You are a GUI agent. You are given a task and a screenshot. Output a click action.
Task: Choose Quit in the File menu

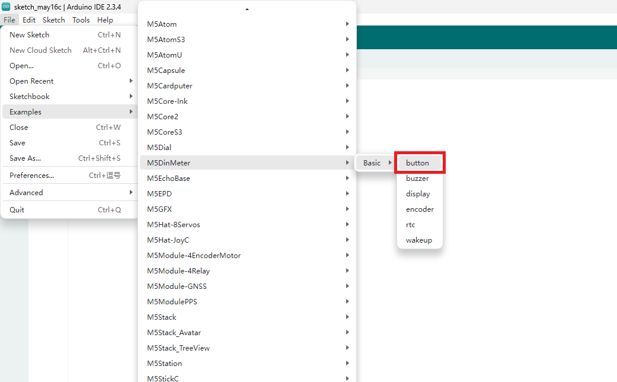pos(70,210)
